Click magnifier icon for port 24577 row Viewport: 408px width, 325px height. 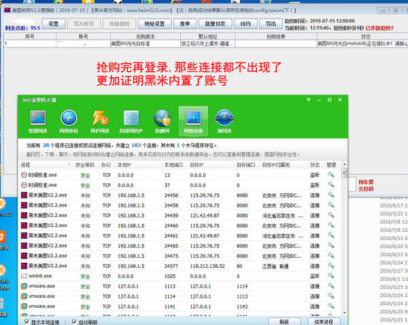point(331,266)
